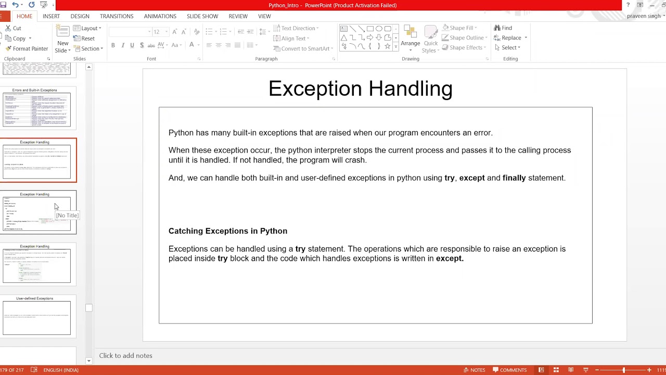The image size is (666, 375).
Task: Toggle Strikethrough formatting
Action: tap(151, 45)
